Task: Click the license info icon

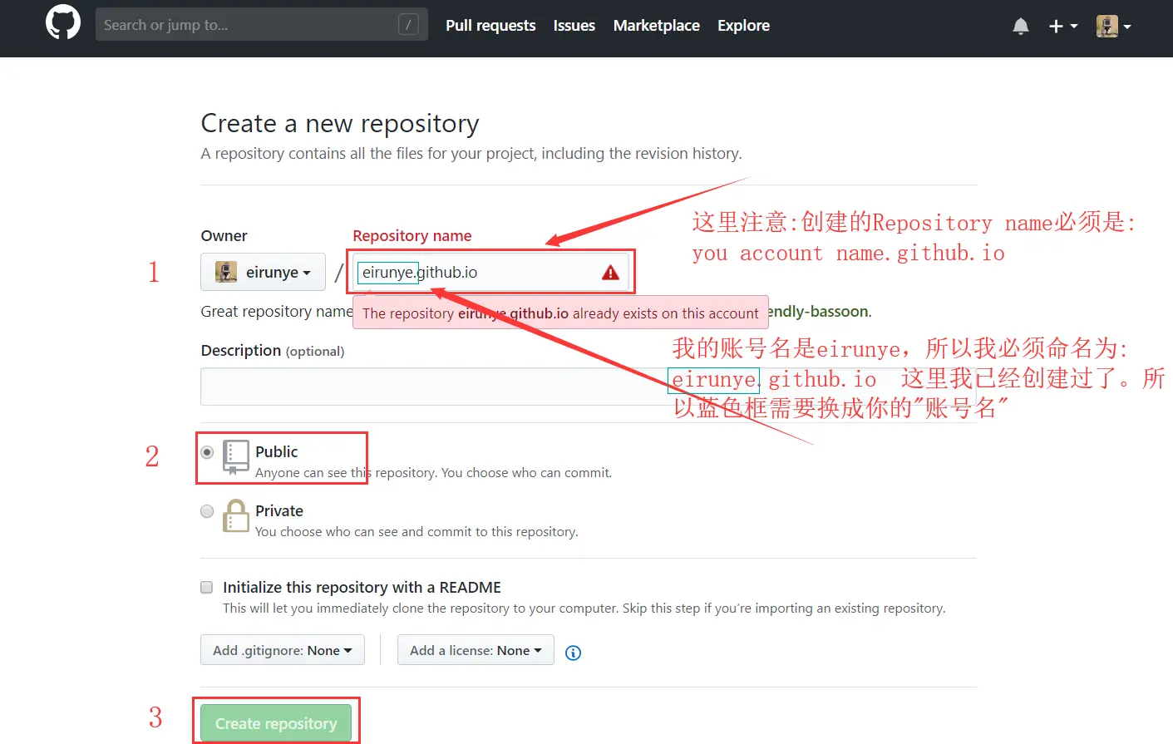Action: (x=573, y=653)
